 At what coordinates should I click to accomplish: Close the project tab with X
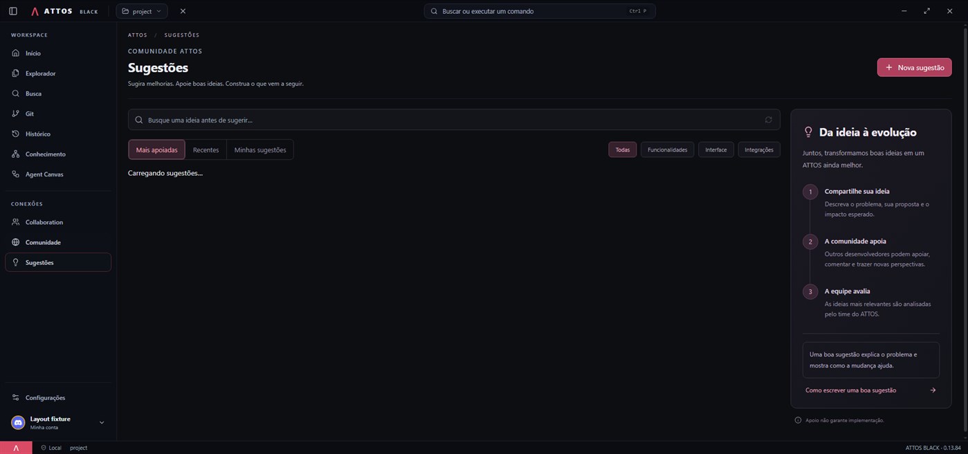pos(183,11)
